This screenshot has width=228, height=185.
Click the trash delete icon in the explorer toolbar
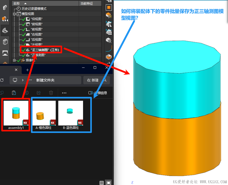pyautogui.click(x=51, y=93)
